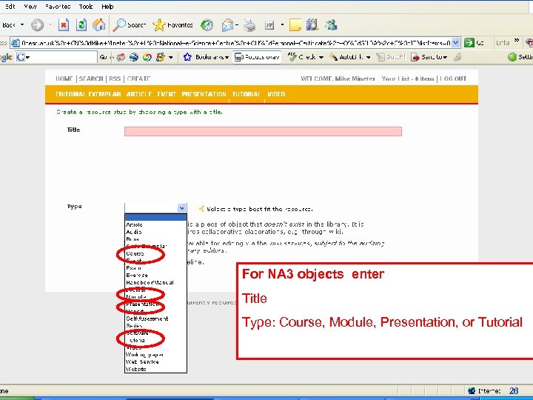Expand the Type dropdown arrow
Screen dimensions: 533x400
click(181, 207)
